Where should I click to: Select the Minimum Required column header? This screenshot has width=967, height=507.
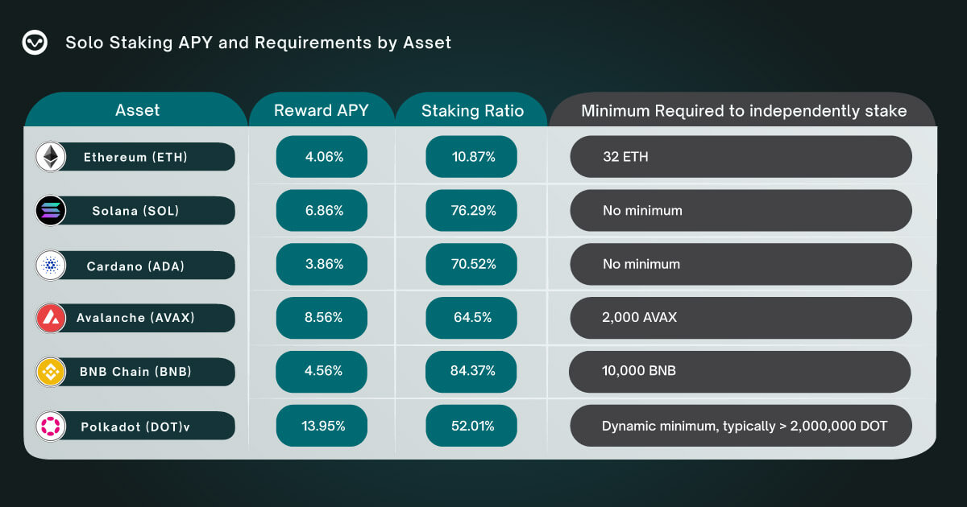(x=744, y=110)
